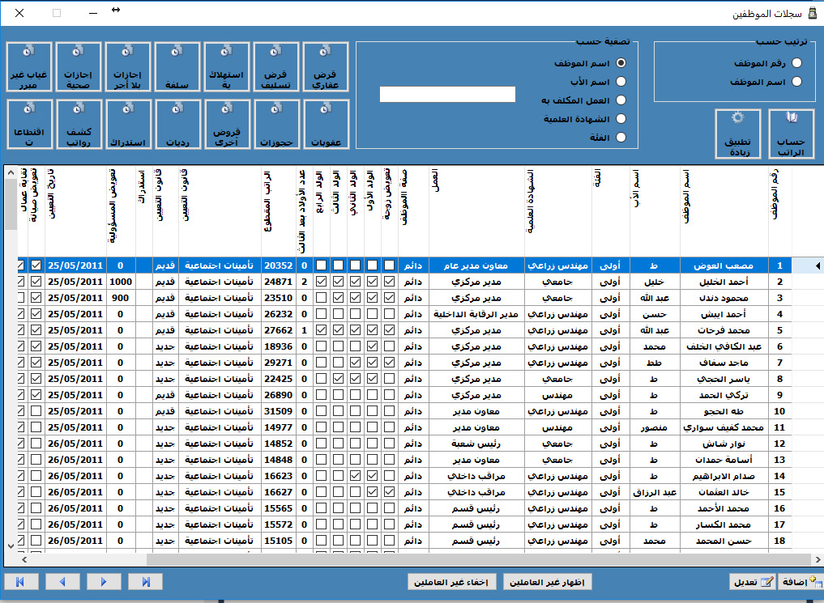Select filter by الفئة radio button

[621, 137]
